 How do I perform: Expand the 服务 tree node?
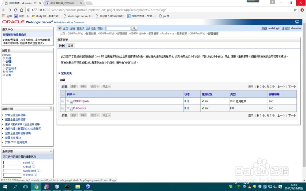coord(4,65)
